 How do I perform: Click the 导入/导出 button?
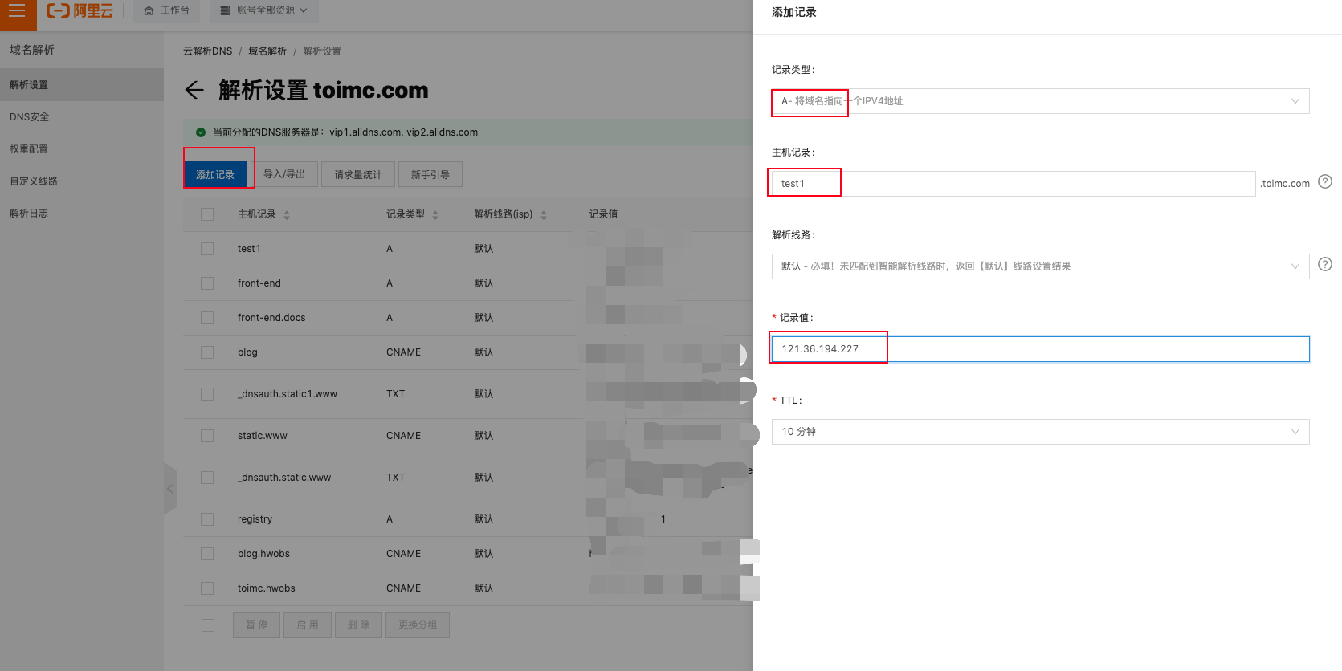point(284,174)
